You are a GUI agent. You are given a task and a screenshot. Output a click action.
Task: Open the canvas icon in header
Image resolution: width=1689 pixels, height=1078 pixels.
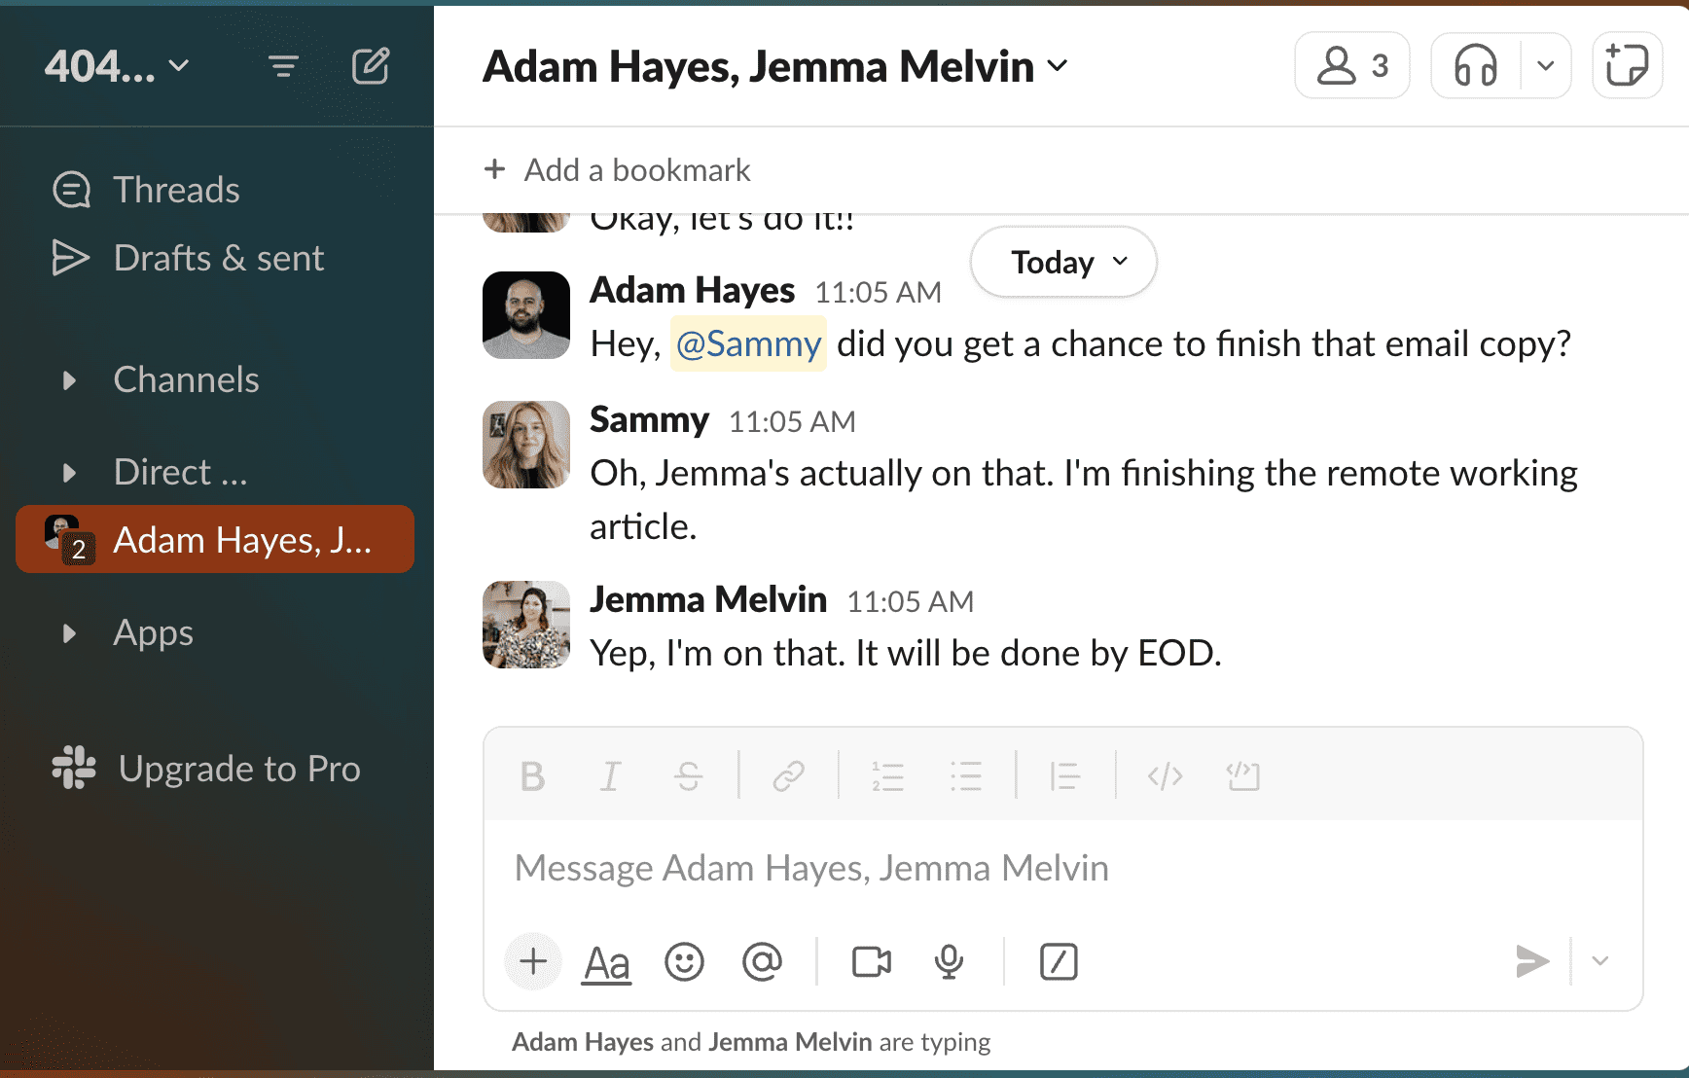[1626, 66]
